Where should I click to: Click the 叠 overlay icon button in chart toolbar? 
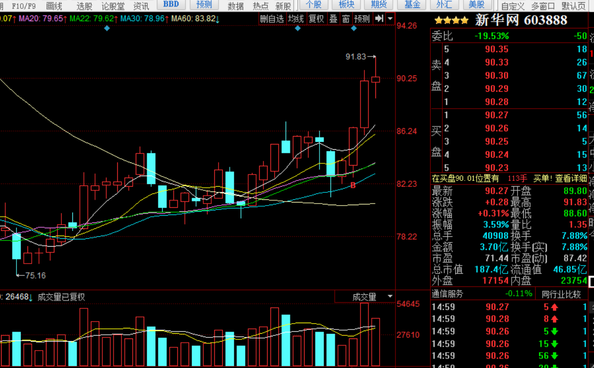(x=333, y=18)
